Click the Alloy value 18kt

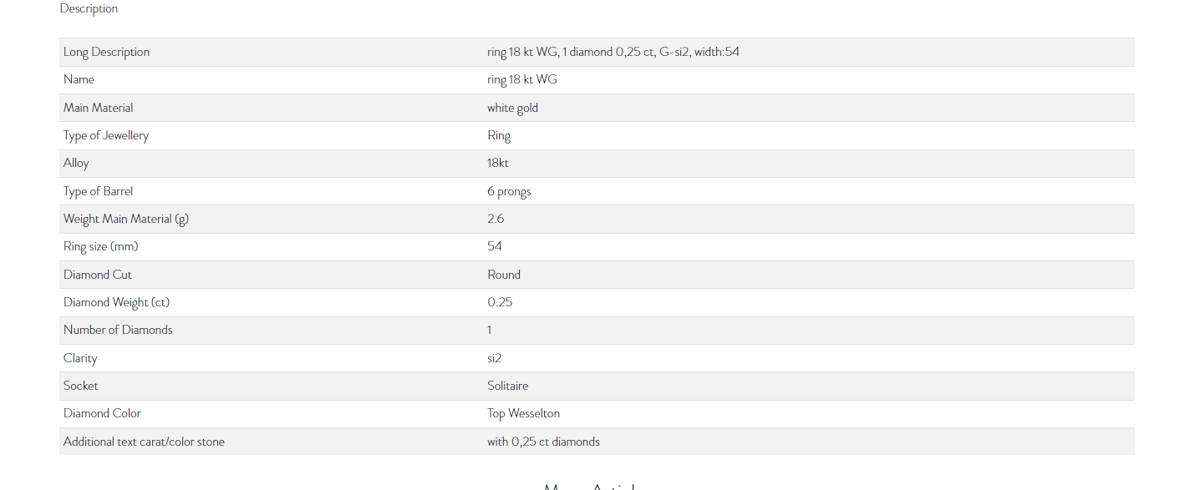click(x=498, y=163)
